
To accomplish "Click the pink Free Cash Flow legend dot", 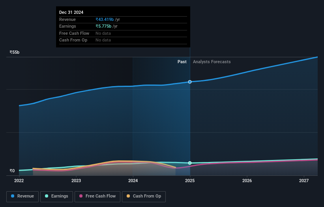I will 81,196.
